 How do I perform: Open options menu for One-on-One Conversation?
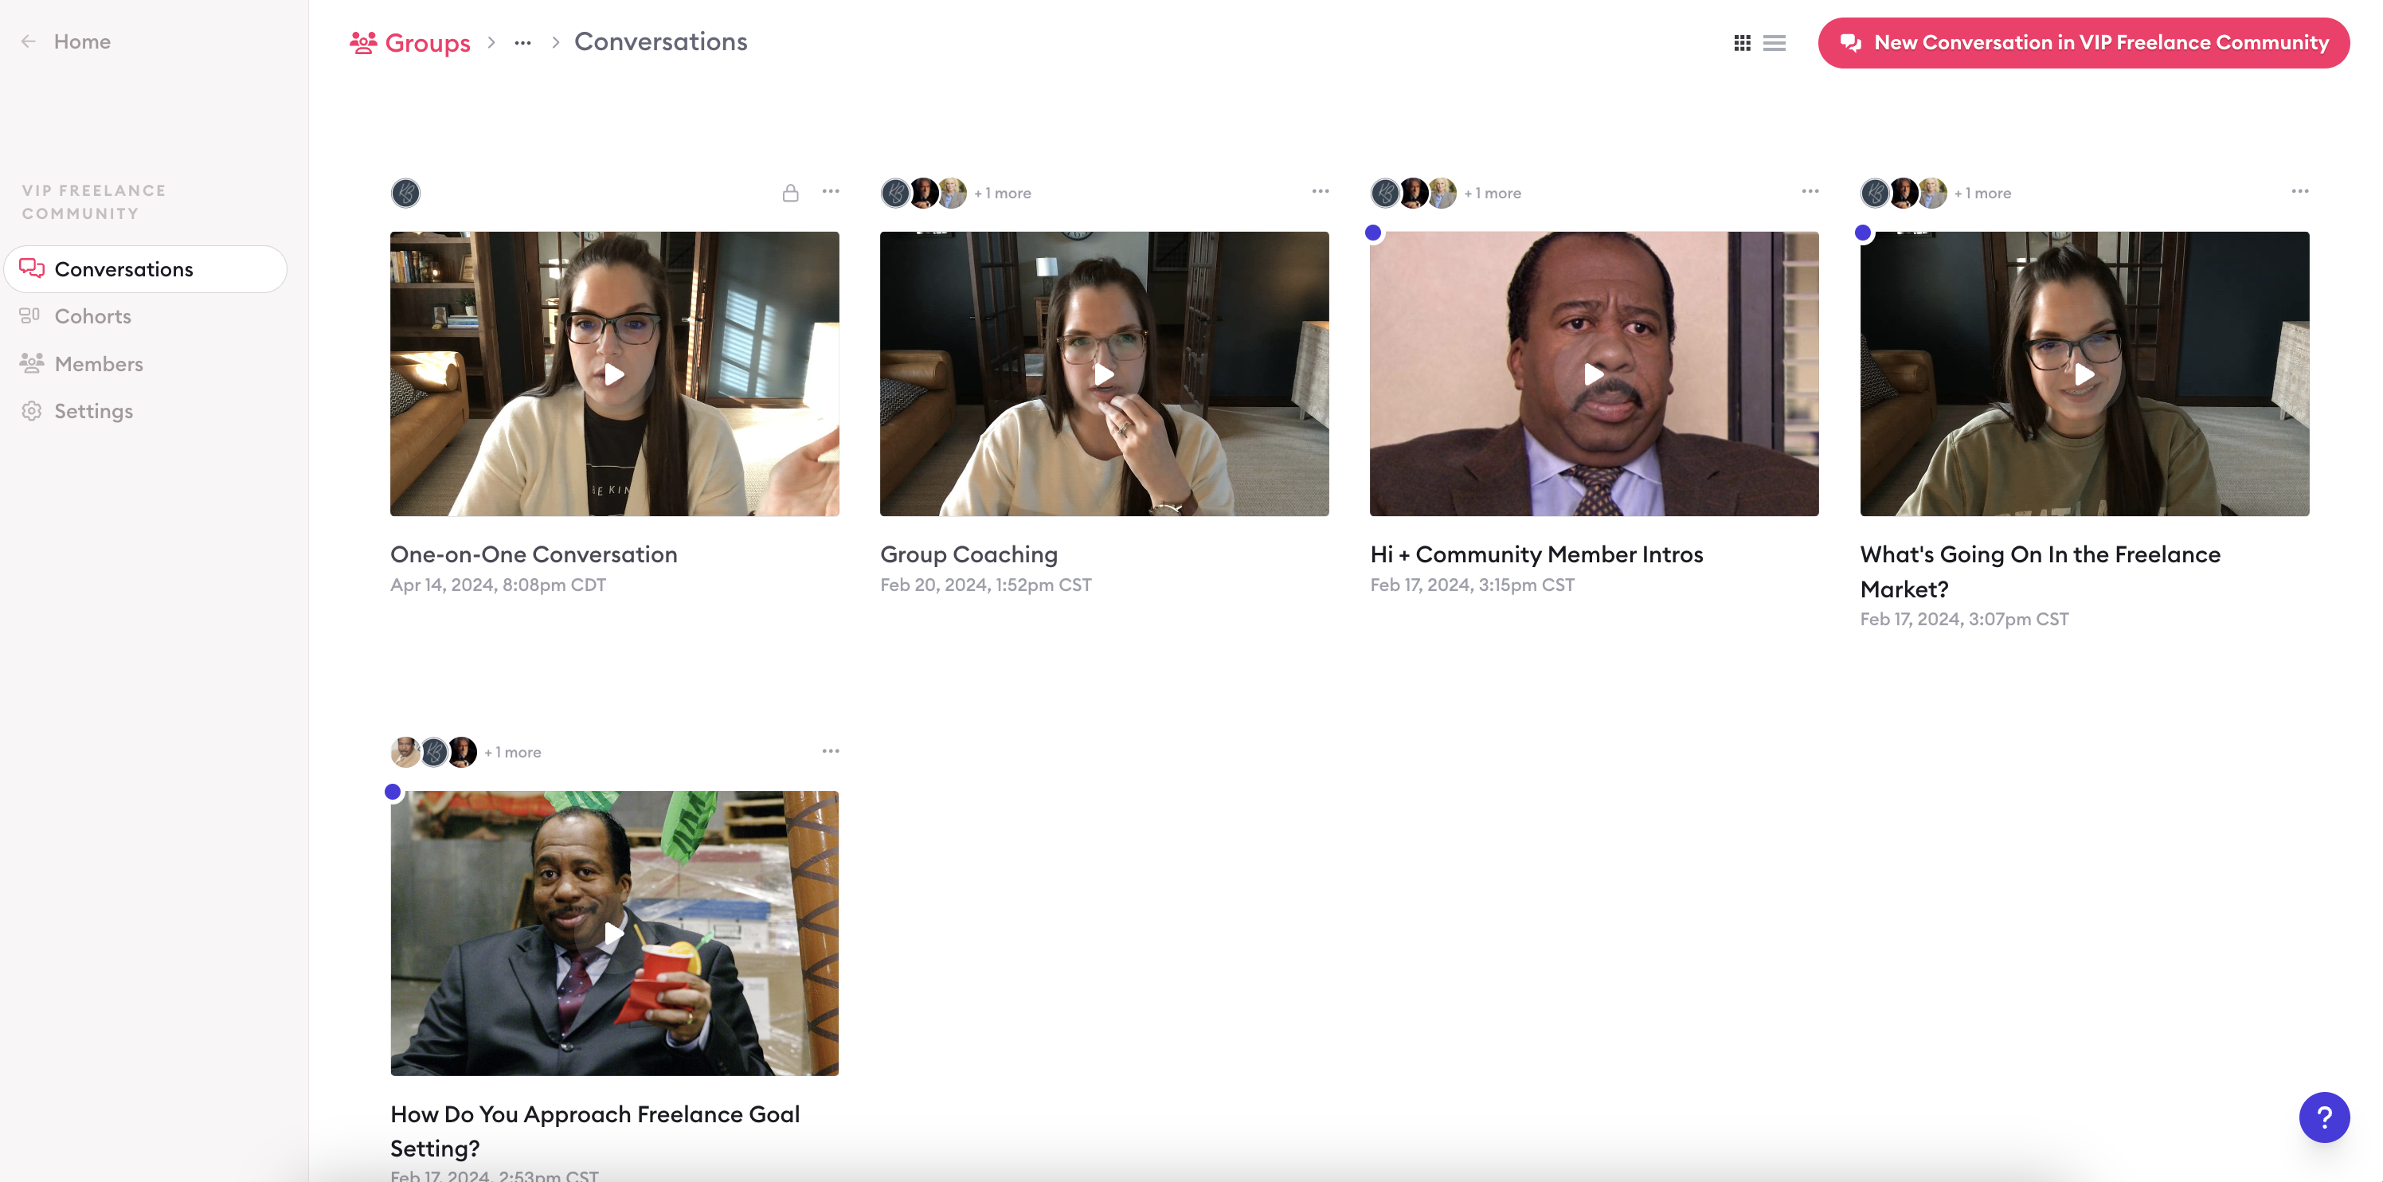pyautogui.click(x=830, y=191)
